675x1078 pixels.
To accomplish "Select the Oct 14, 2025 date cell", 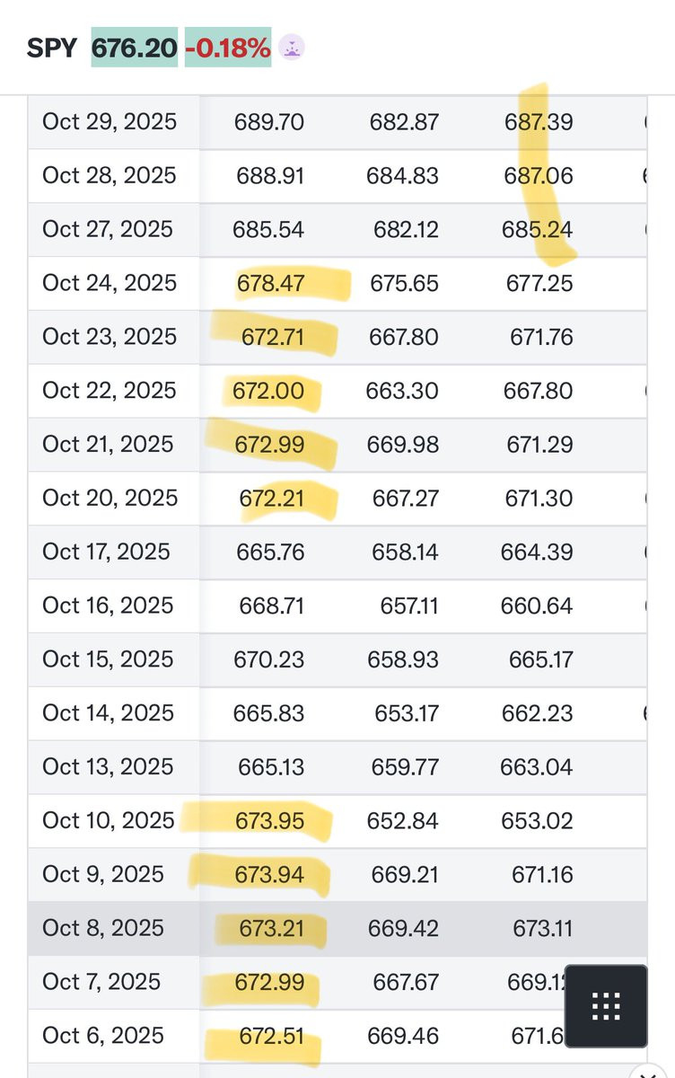I will coord(106,713).
